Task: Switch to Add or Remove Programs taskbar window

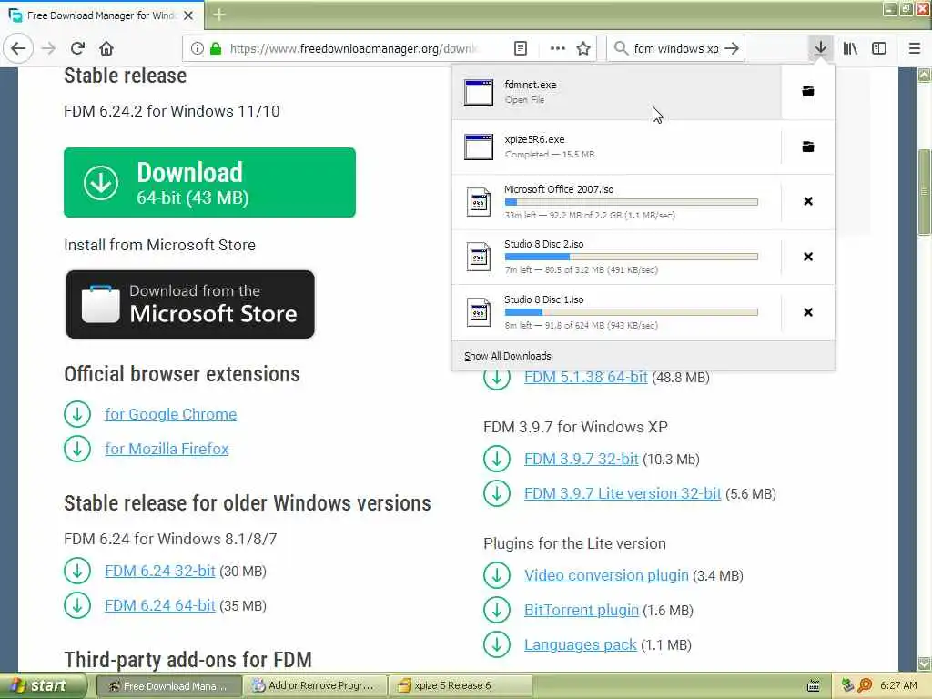Action: tap(314, 686)
